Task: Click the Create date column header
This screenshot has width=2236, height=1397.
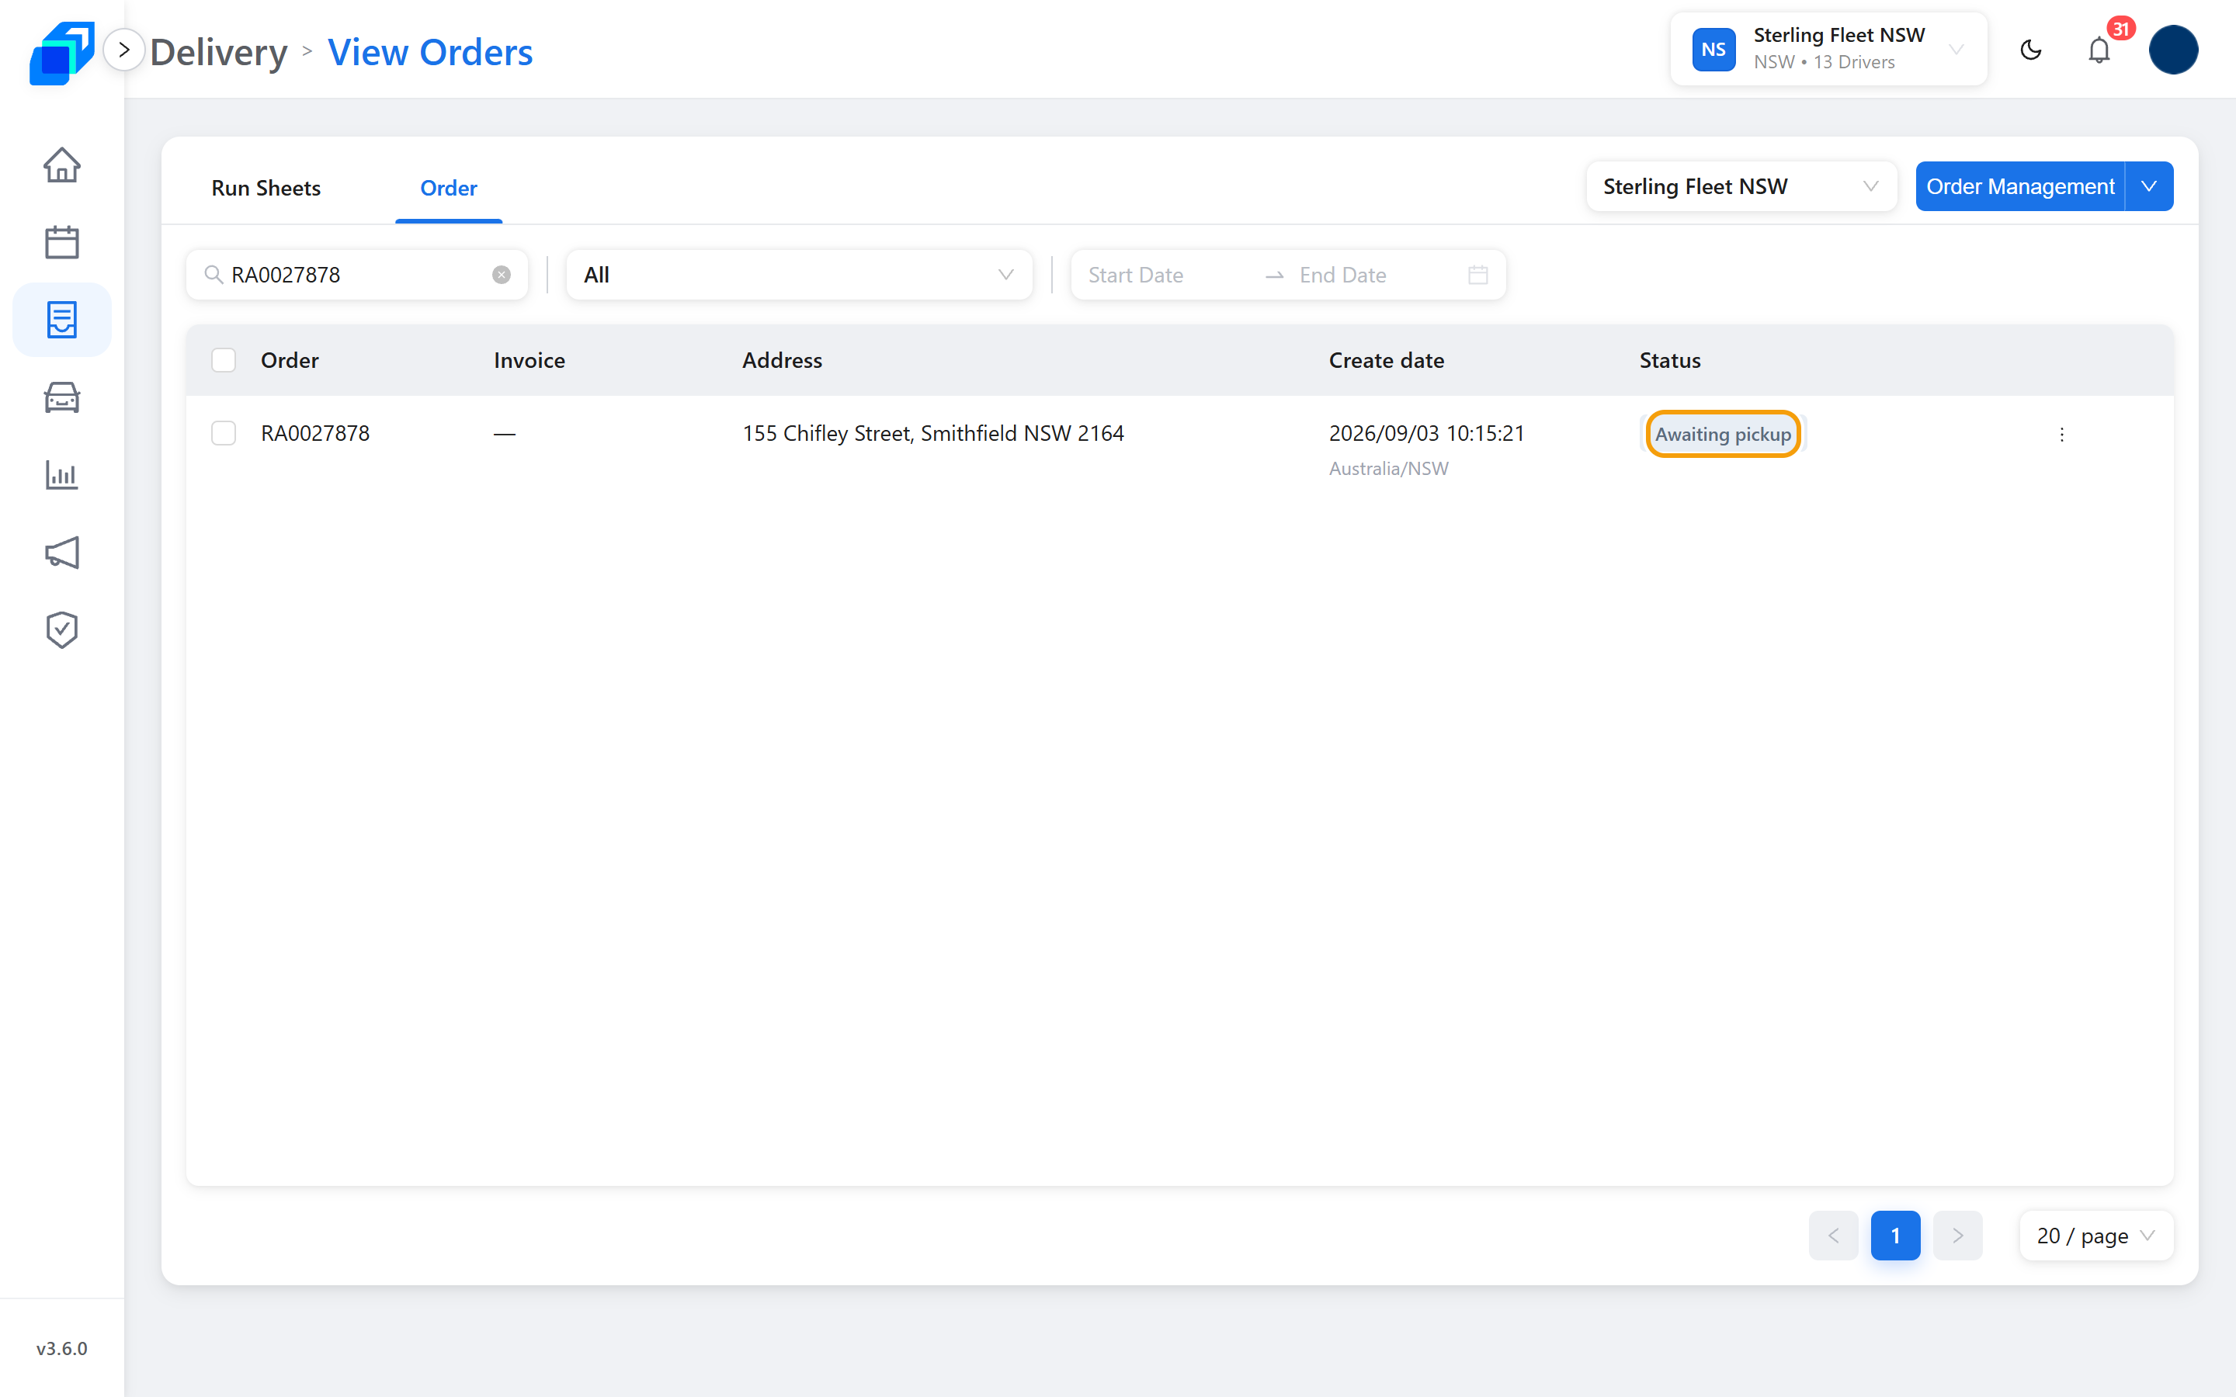Action: (x=1387, y=360)
